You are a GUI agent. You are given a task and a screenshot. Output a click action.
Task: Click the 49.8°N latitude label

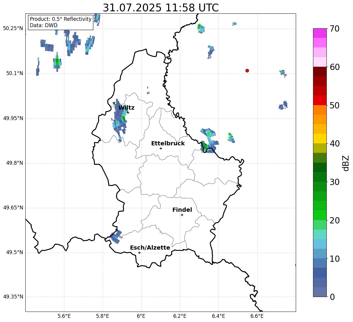point(15,163)
